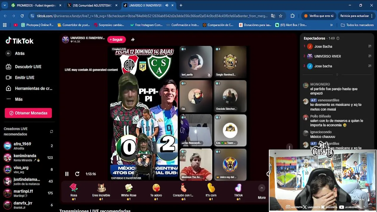This screenshot has width=377, height=212.
Task: Open Maximus guest tile
Action: [x=196, y=164]
